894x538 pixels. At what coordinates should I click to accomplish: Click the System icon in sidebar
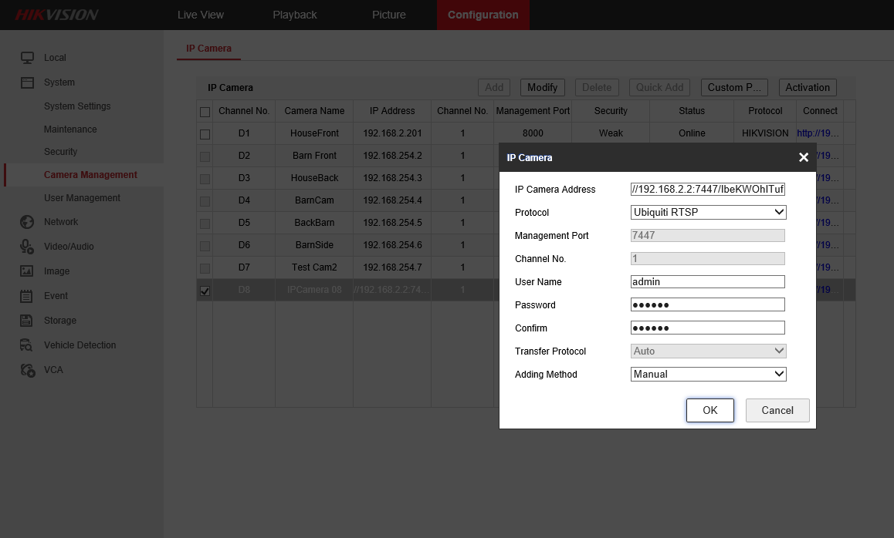tap(27, 82)
